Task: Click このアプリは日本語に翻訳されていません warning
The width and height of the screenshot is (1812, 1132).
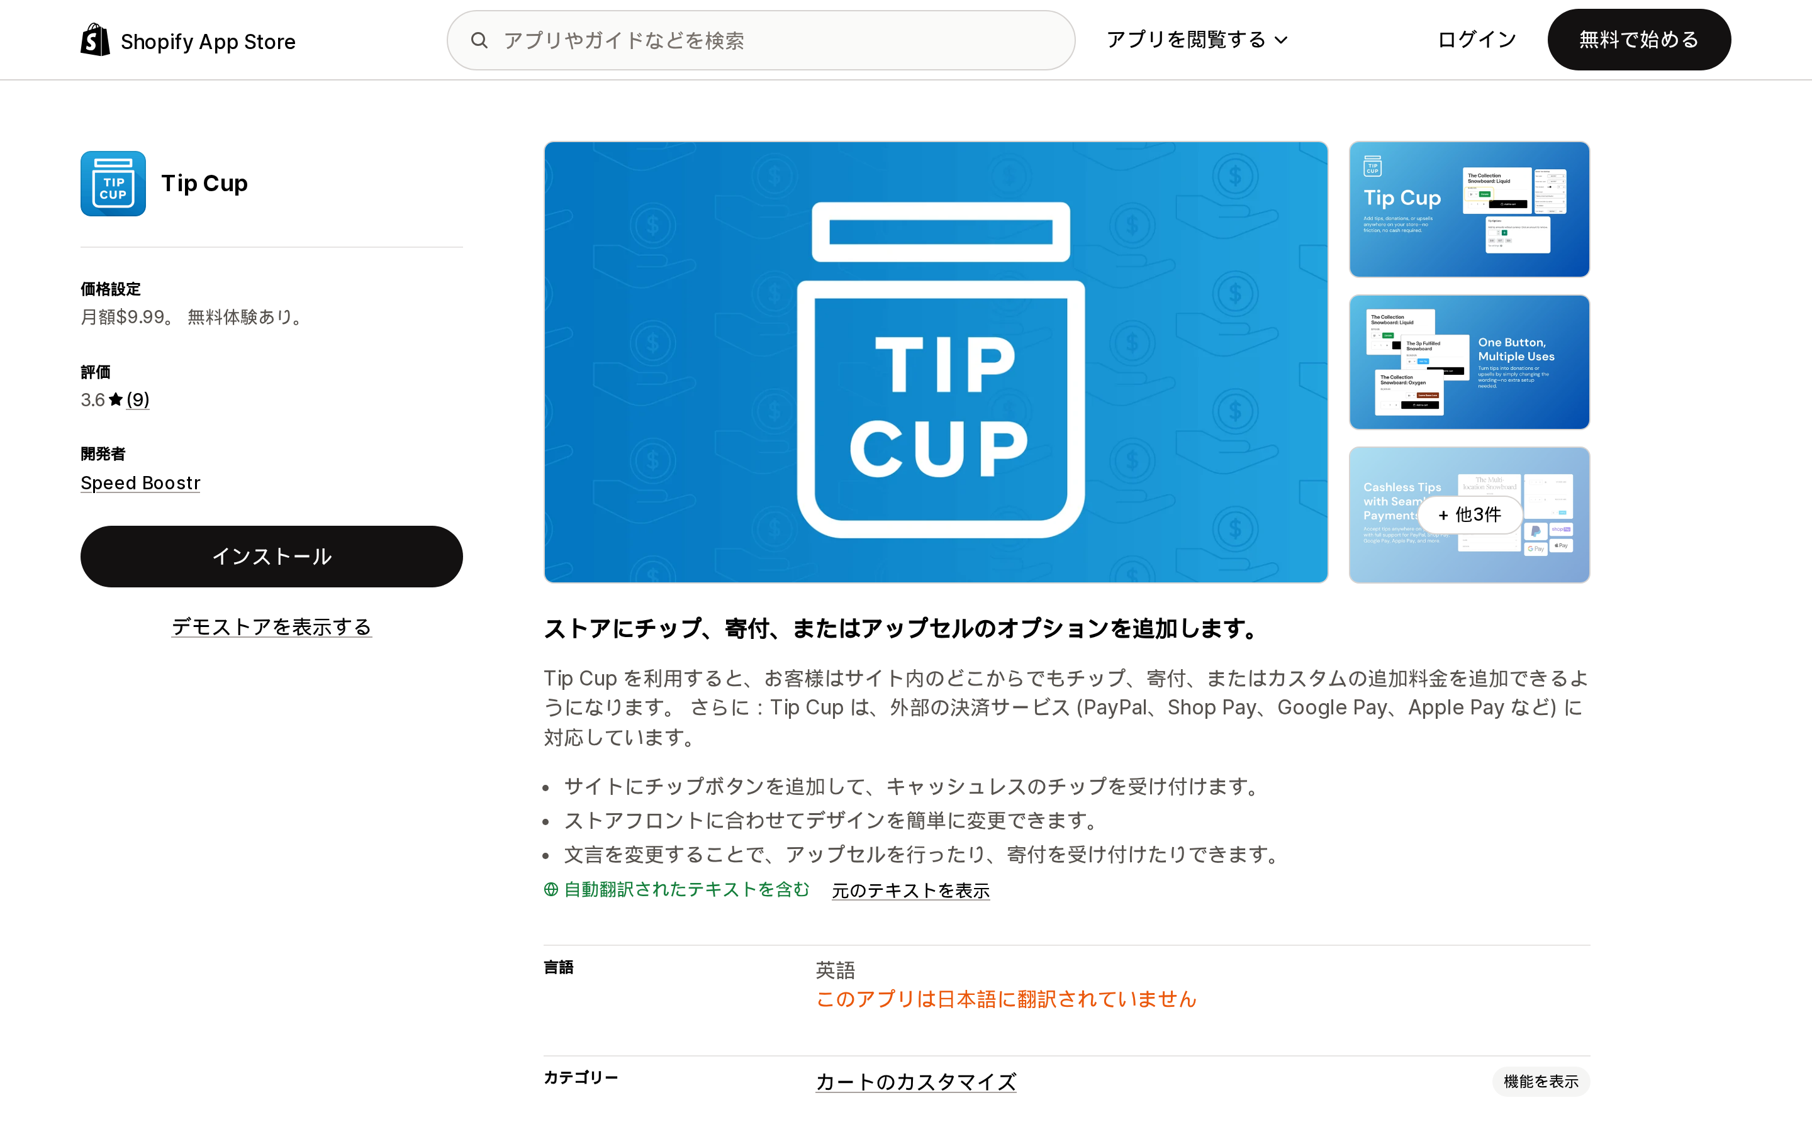Action: [x=1005, y=999]
